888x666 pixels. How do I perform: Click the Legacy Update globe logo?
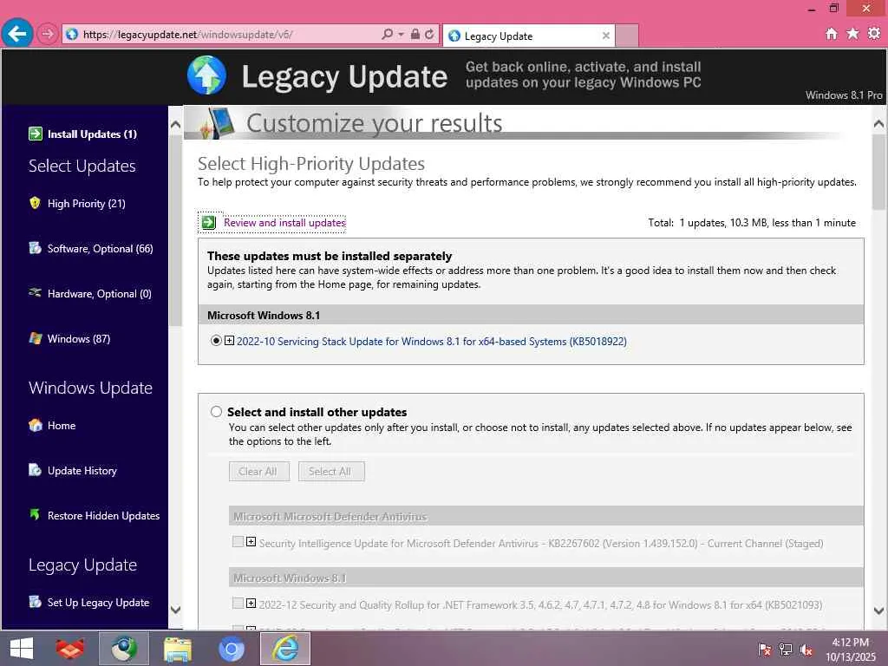click(206, 75)
